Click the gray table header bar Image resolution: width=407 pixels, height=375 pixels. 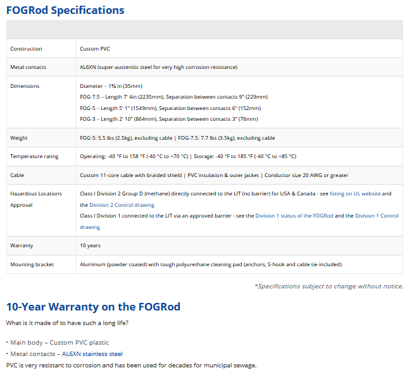click(x=204, y=30)
